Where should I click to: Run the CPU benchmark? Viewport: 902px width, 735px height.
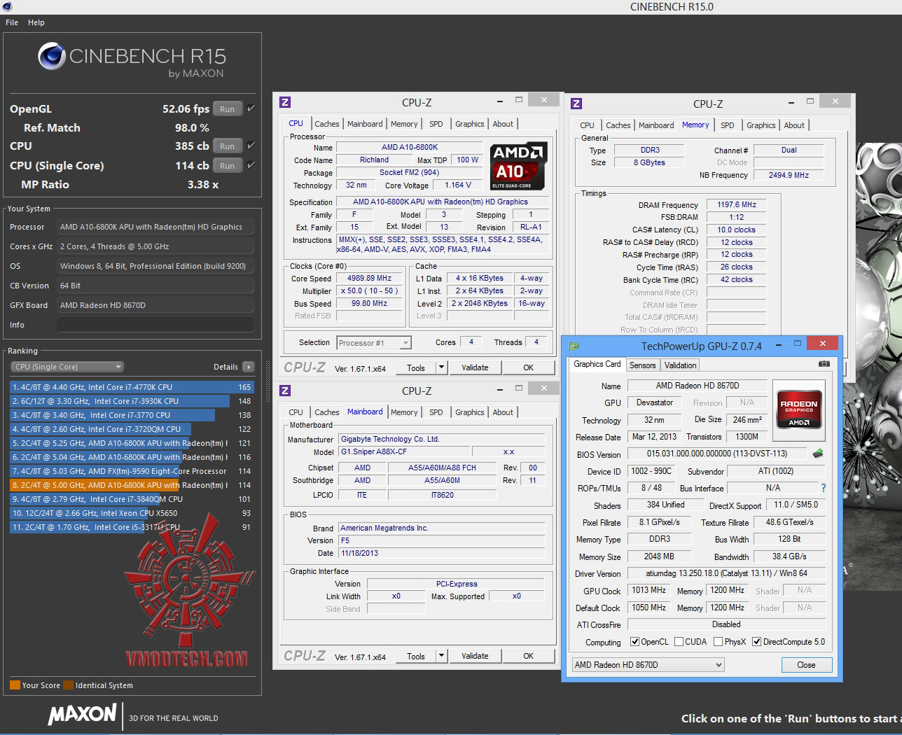click(227, 146)
